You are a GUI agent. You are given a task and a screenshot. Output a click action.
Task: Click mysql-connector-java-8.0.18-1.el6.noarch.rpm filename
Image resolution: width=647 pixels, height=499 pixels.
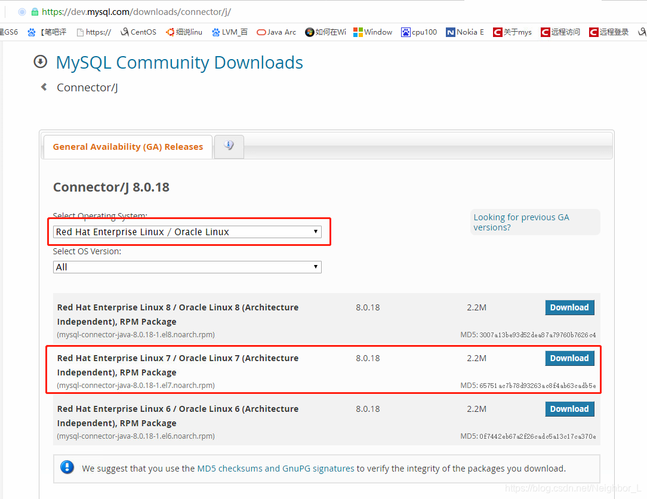pos(135,436)
